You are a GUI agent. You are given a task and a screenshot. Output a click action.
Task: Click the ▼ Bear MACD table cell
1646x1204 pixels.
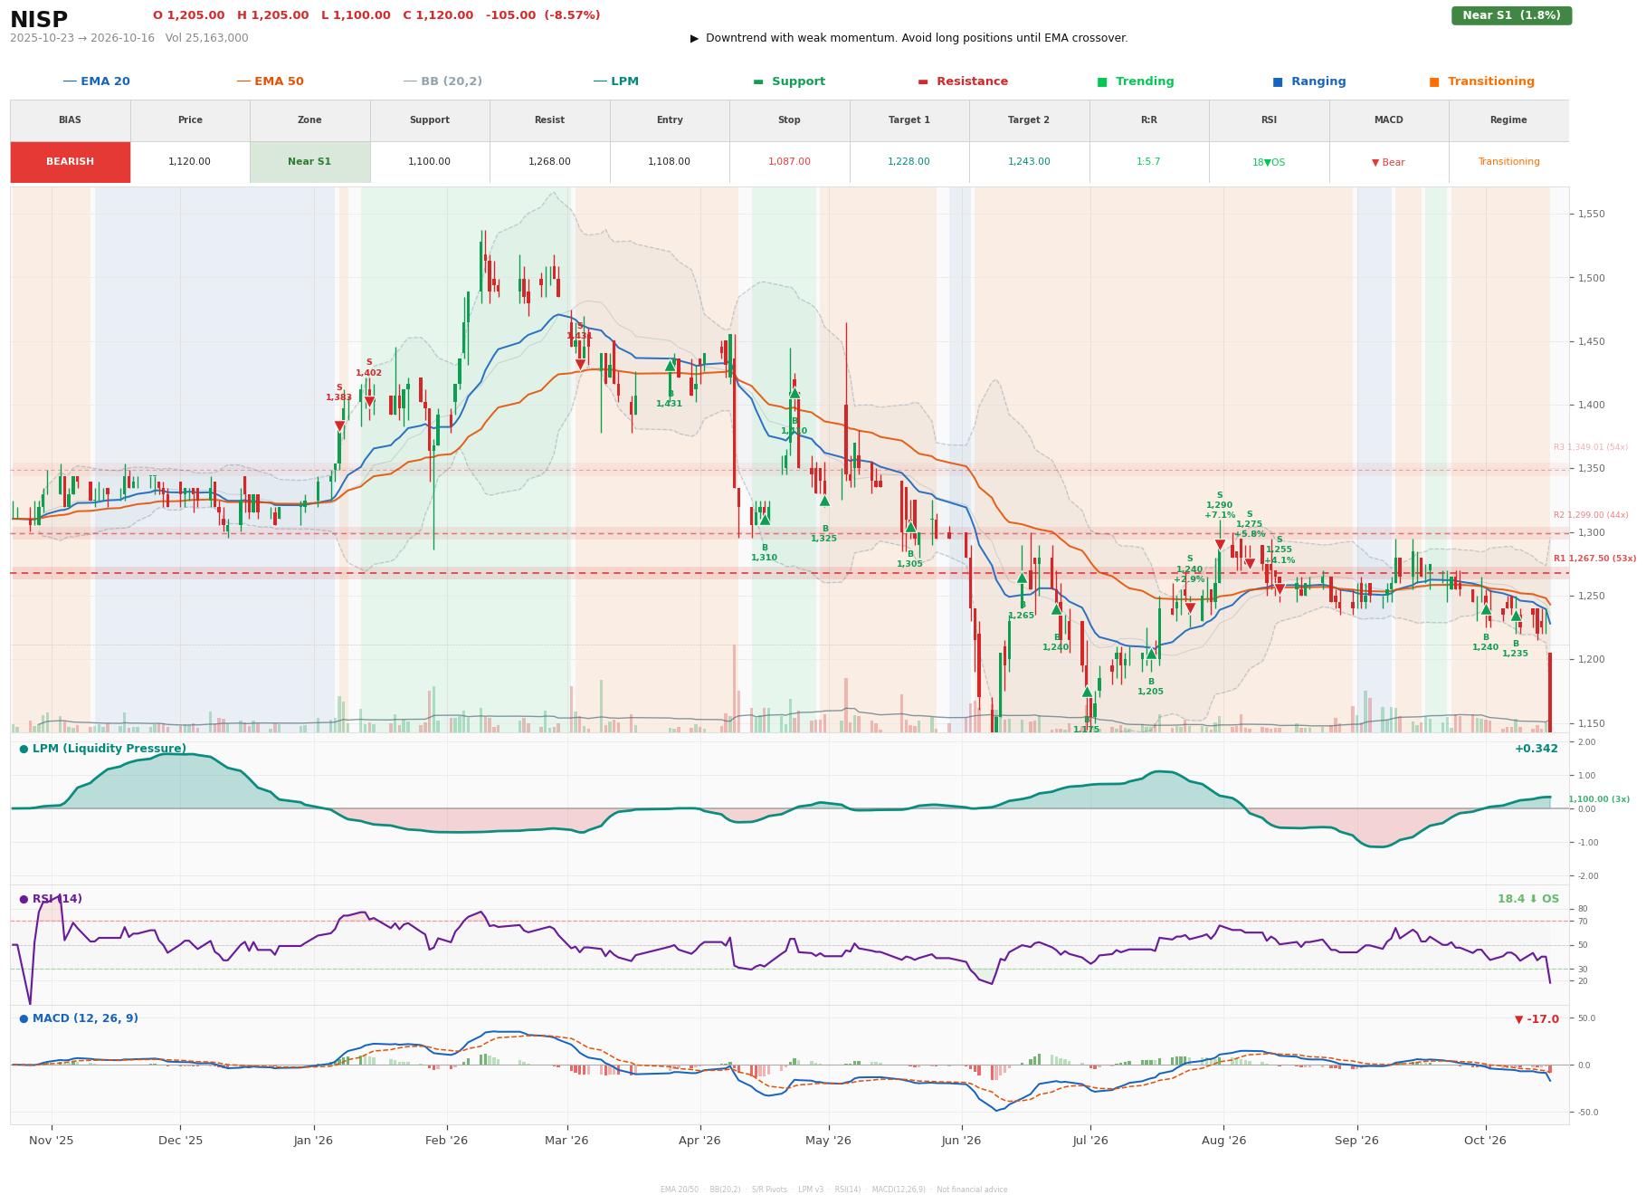pyautogui.click(x=1388, y=162)
